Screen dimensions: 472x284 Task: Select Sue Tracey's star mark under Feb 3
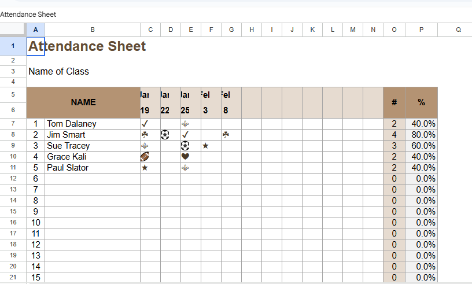tap(205, 146)
